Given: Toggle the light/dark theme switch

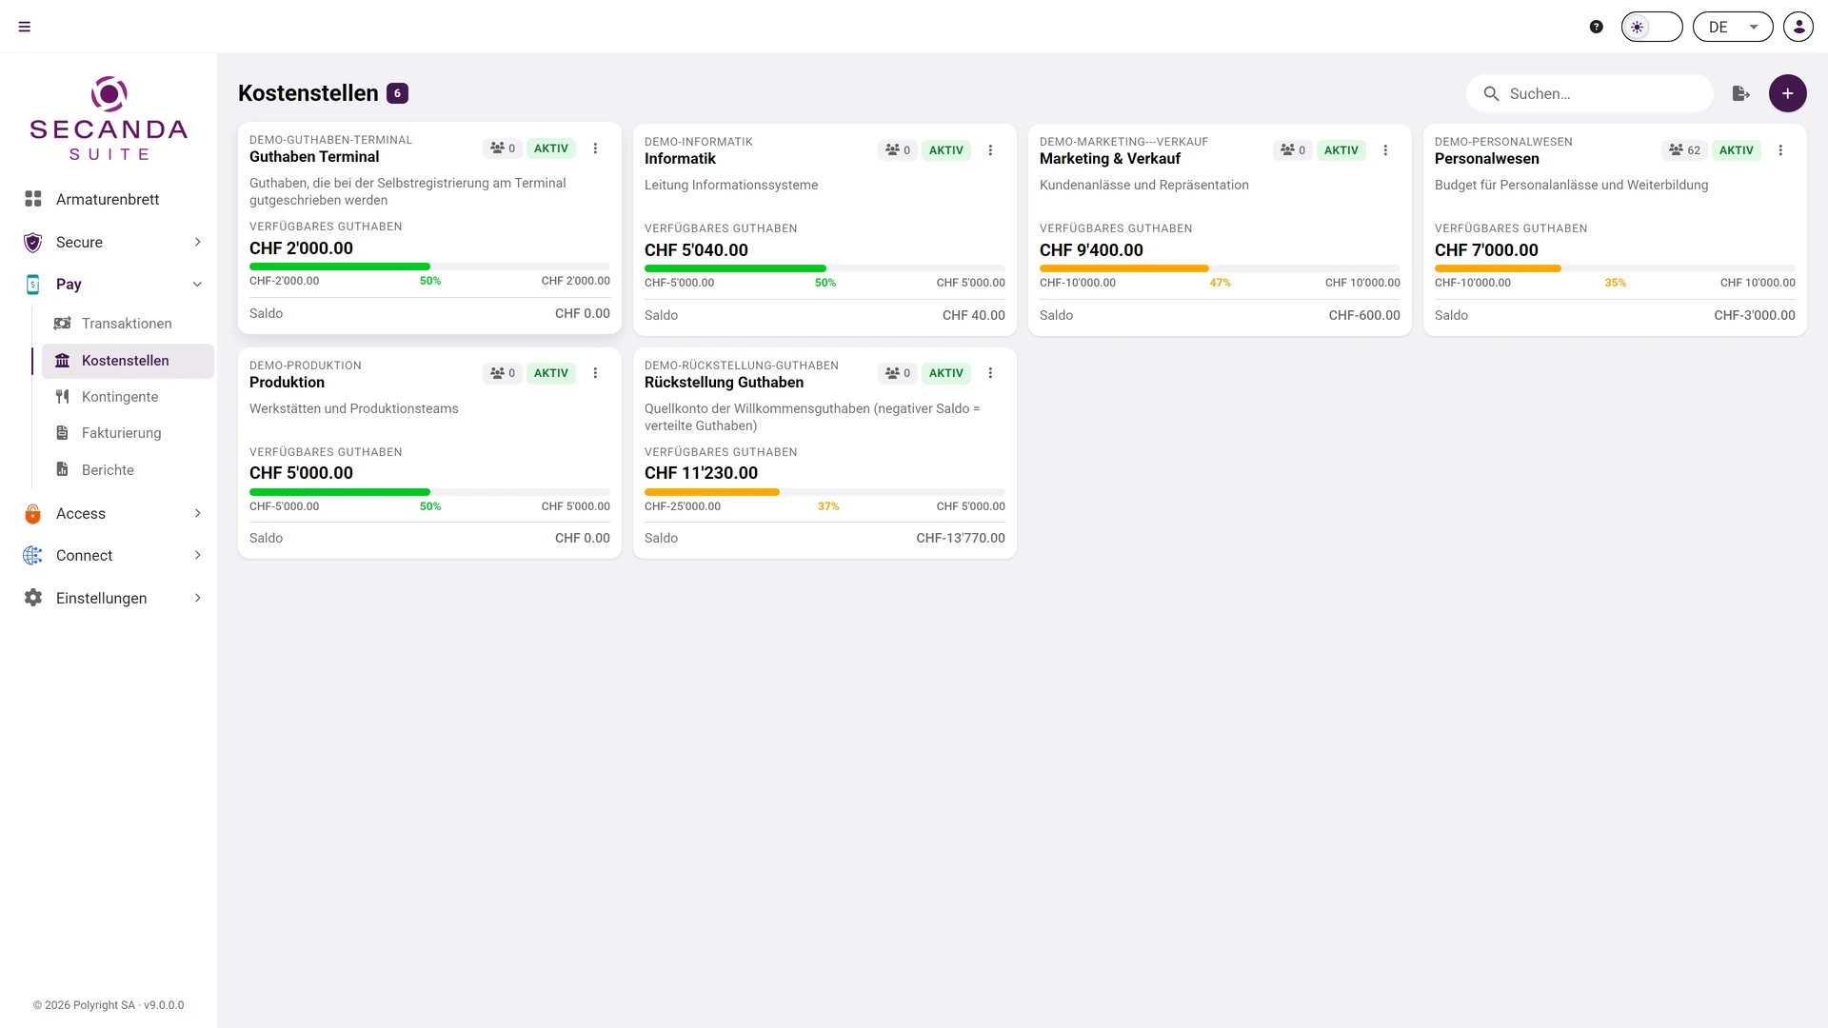Looking at the screenshot, I should [1652, 27].
